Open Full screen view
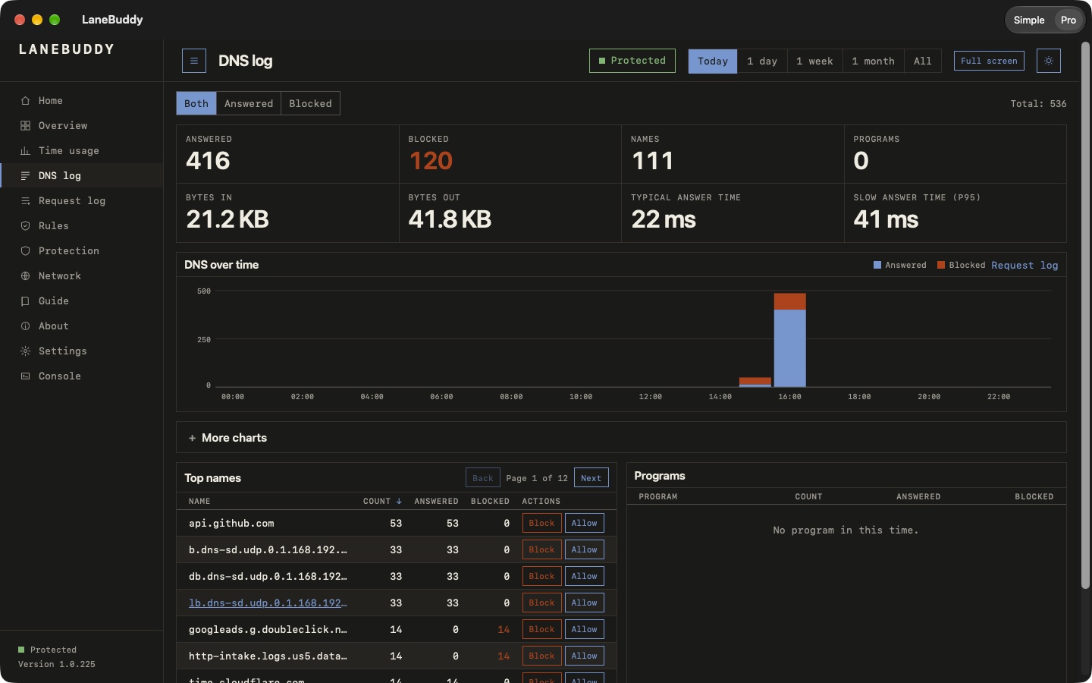Screen dimensions: 1092x683 point(989,61)
